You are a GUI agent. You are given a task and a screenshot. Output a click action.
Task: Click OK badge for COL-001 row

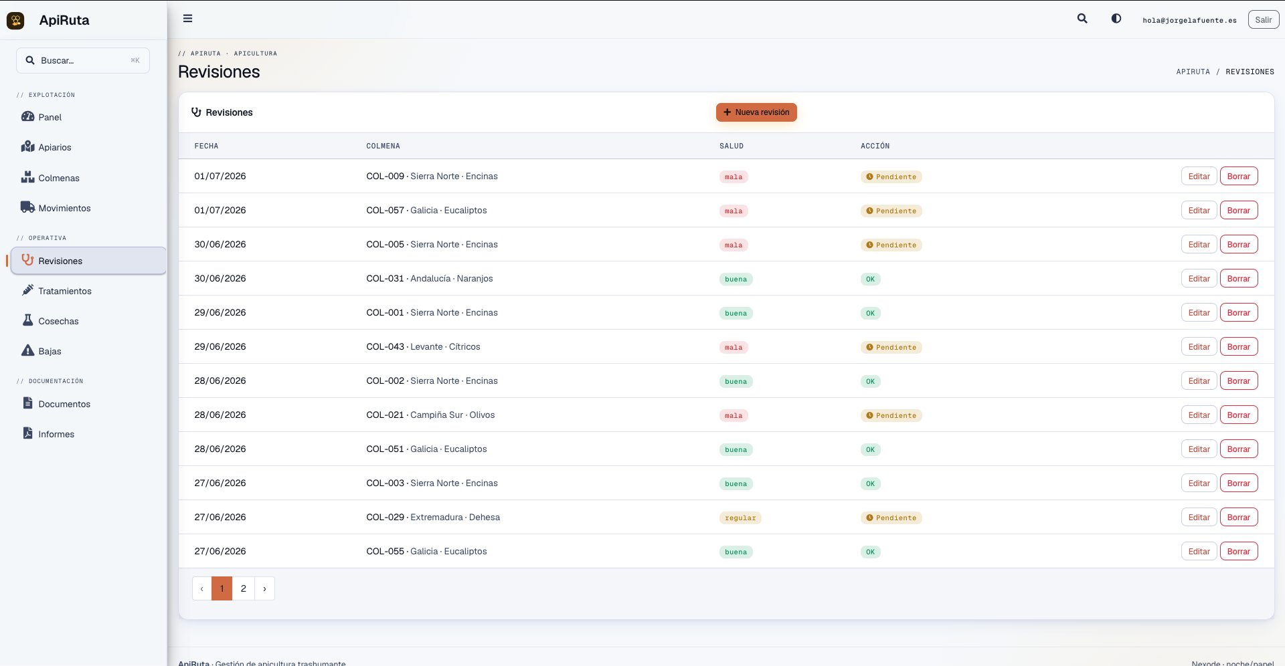click(870, 313)
